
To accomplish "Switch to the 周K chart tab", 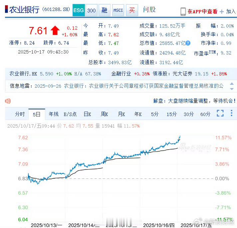I will (104, 114).
